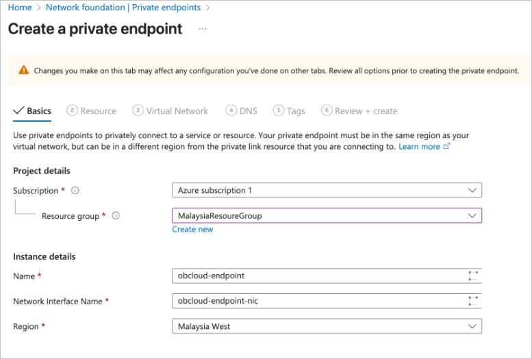Open the Region dropdown showing Malaysia West

click(x=327, y=327)
